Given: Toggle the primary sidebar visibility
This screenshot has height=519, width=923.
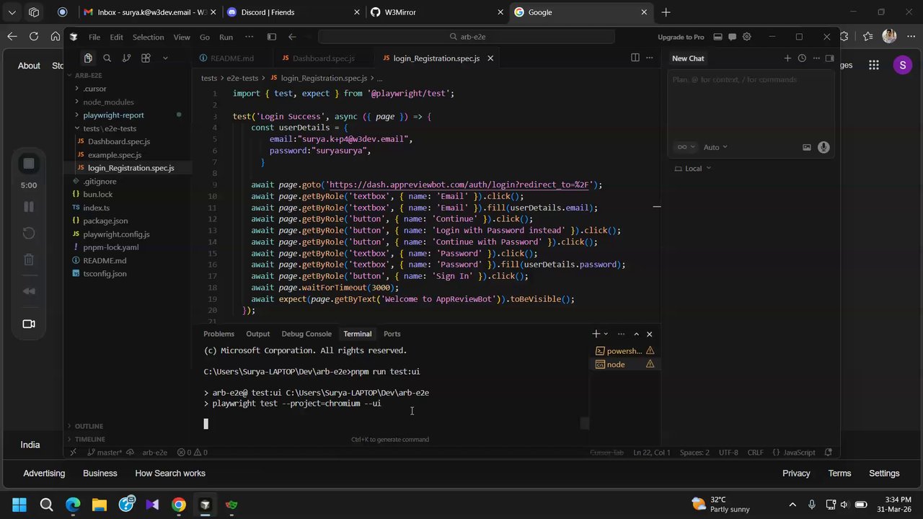Looking at the screenshot, I should (271, 37).
